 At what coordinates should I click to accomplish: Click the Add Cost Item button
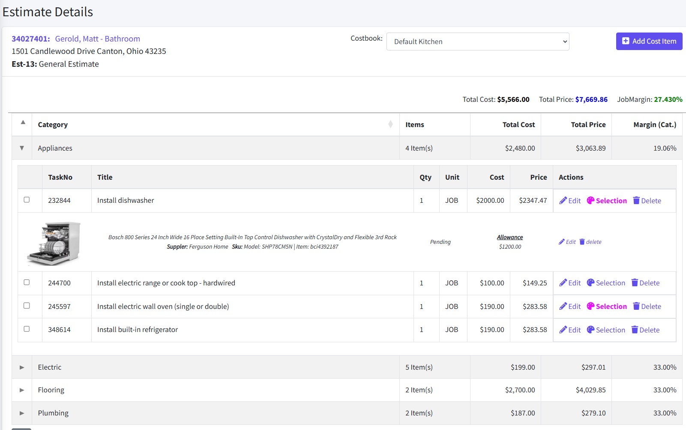(649, 42)
